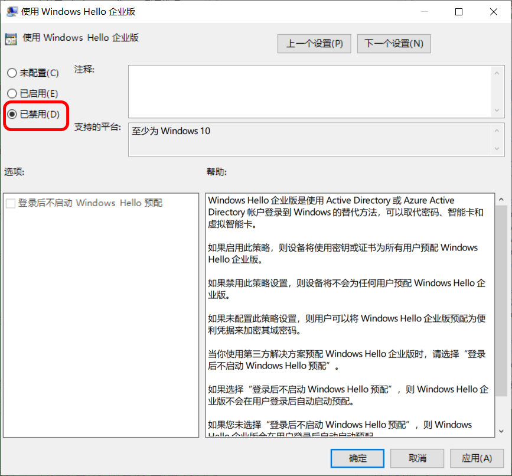The height and width of the screenshot is (476, 512).
Task: Toggle 登录后不启动 Windows Hello 预配 checkbox
Action: (11, 202)
